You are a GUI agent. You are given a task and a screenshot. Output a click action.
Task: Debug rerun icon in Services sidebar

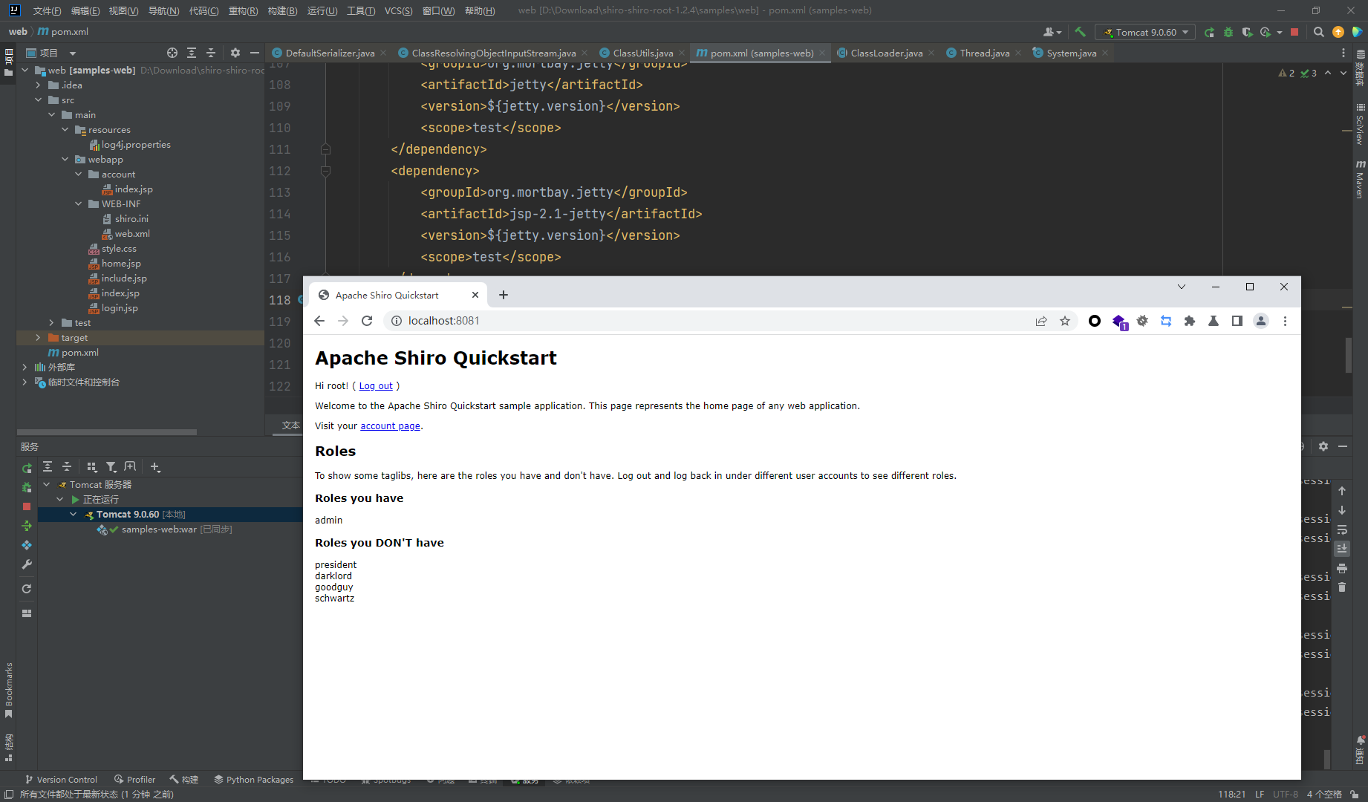pos(27,487)
